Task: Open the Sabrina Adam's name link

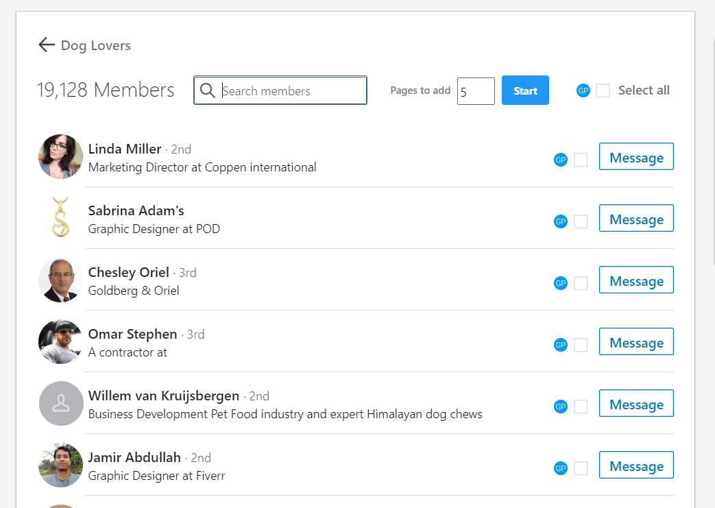Action: tap(136, 210)
